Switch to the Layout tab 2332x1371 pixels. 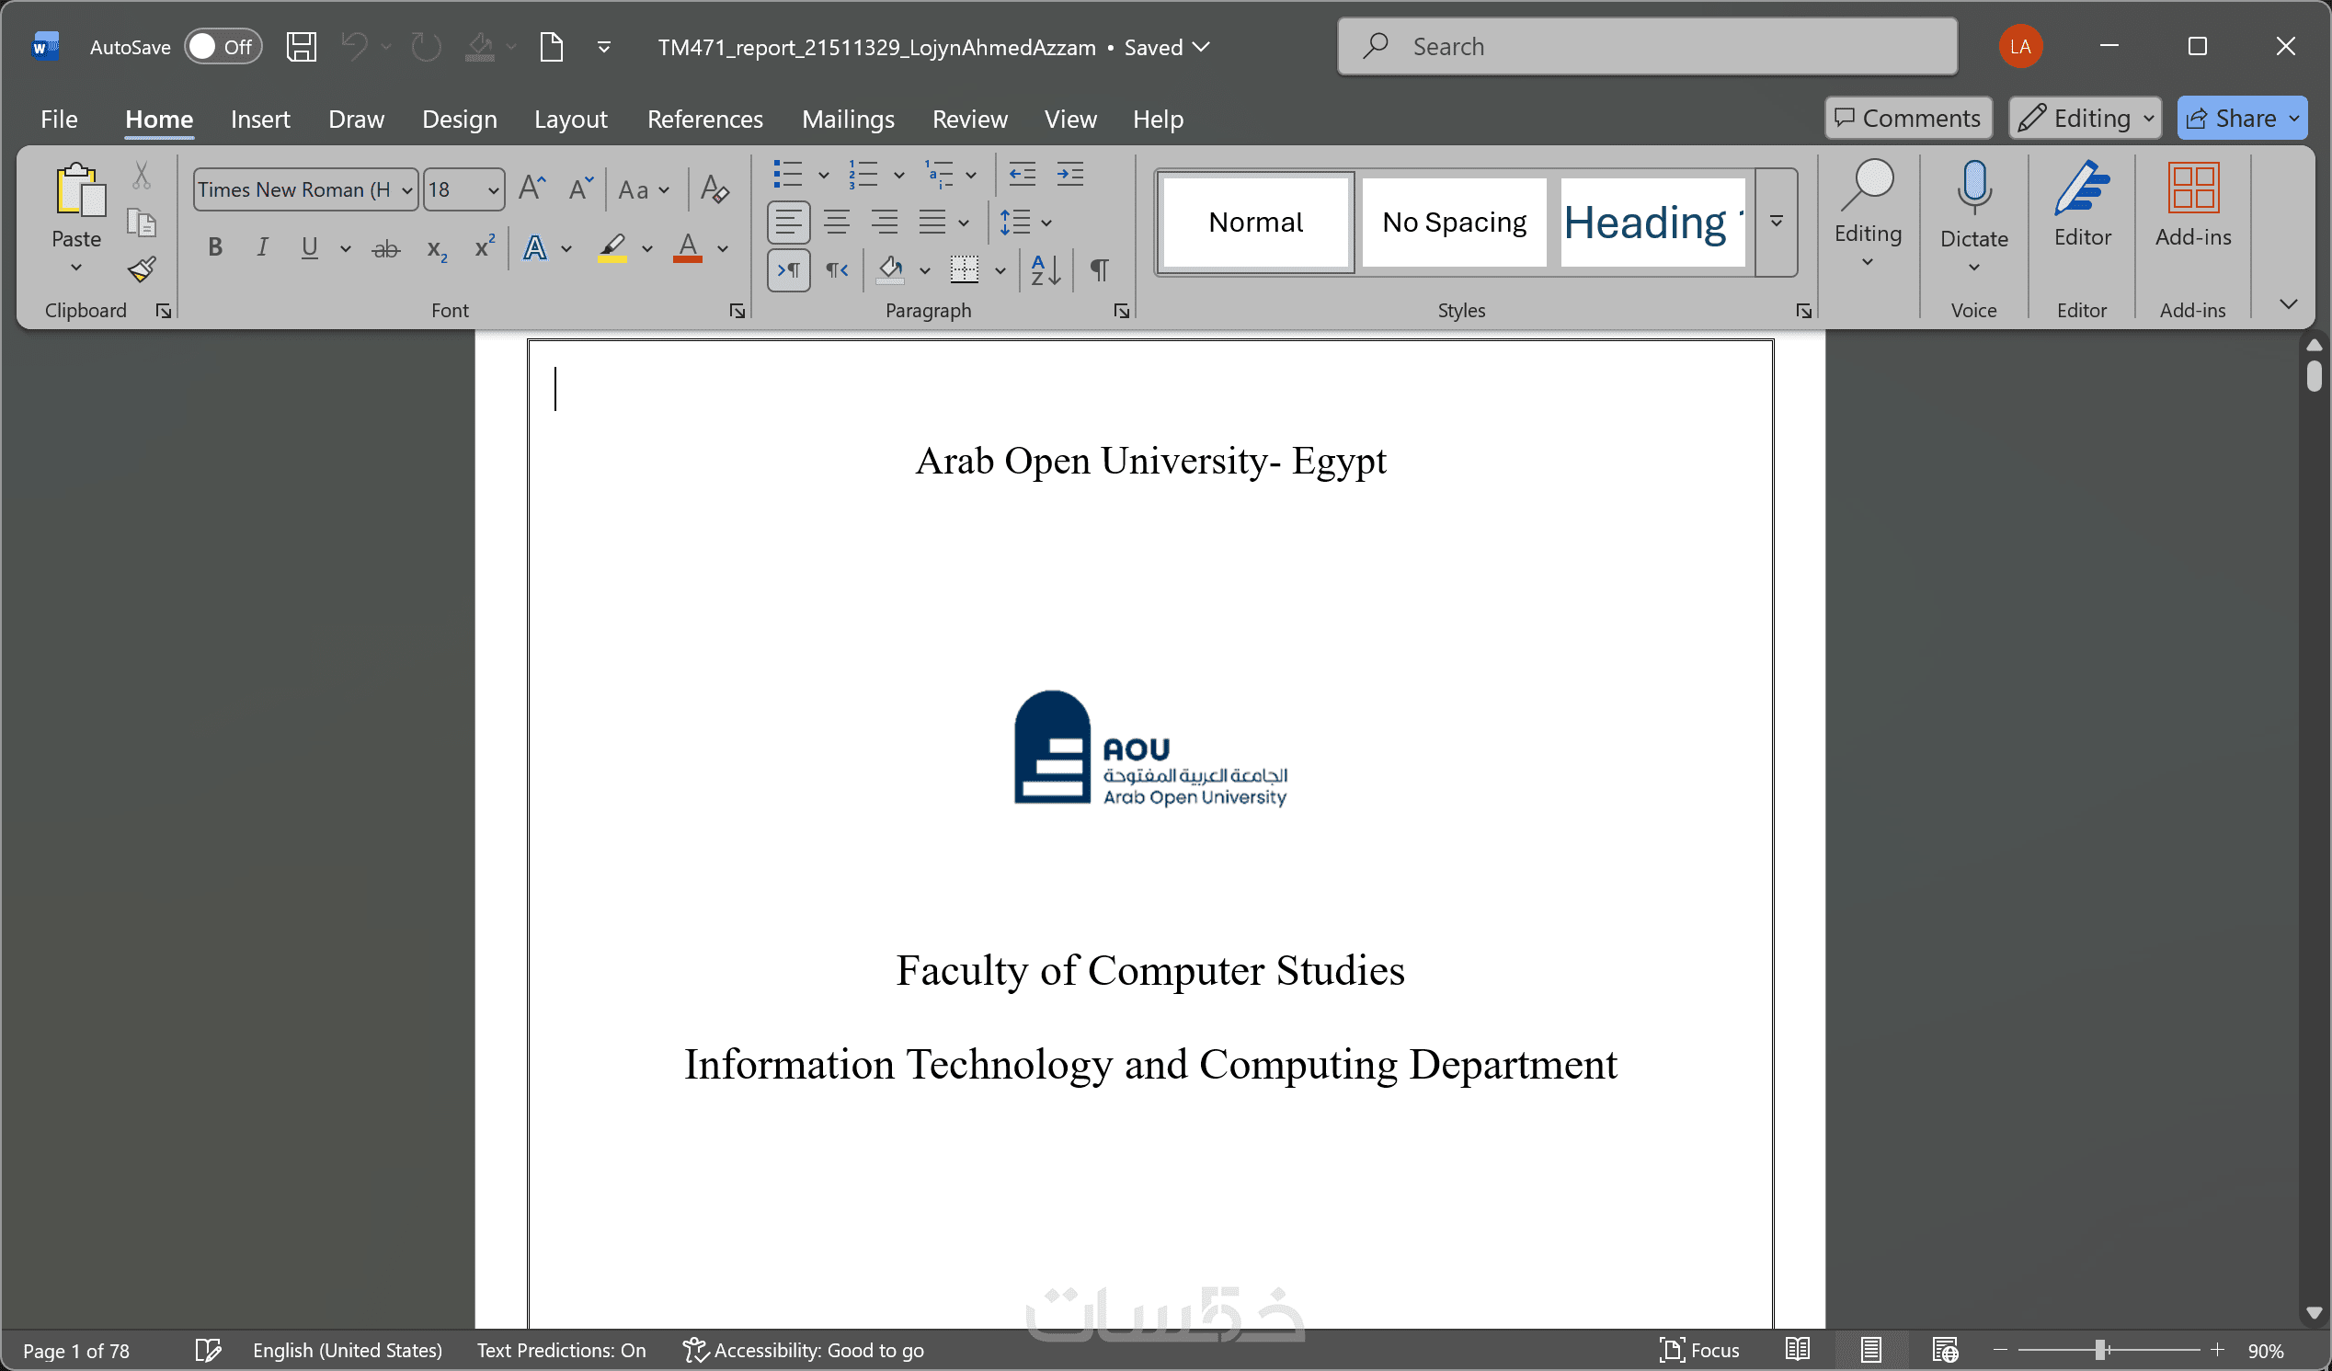[x=570, y=120]
